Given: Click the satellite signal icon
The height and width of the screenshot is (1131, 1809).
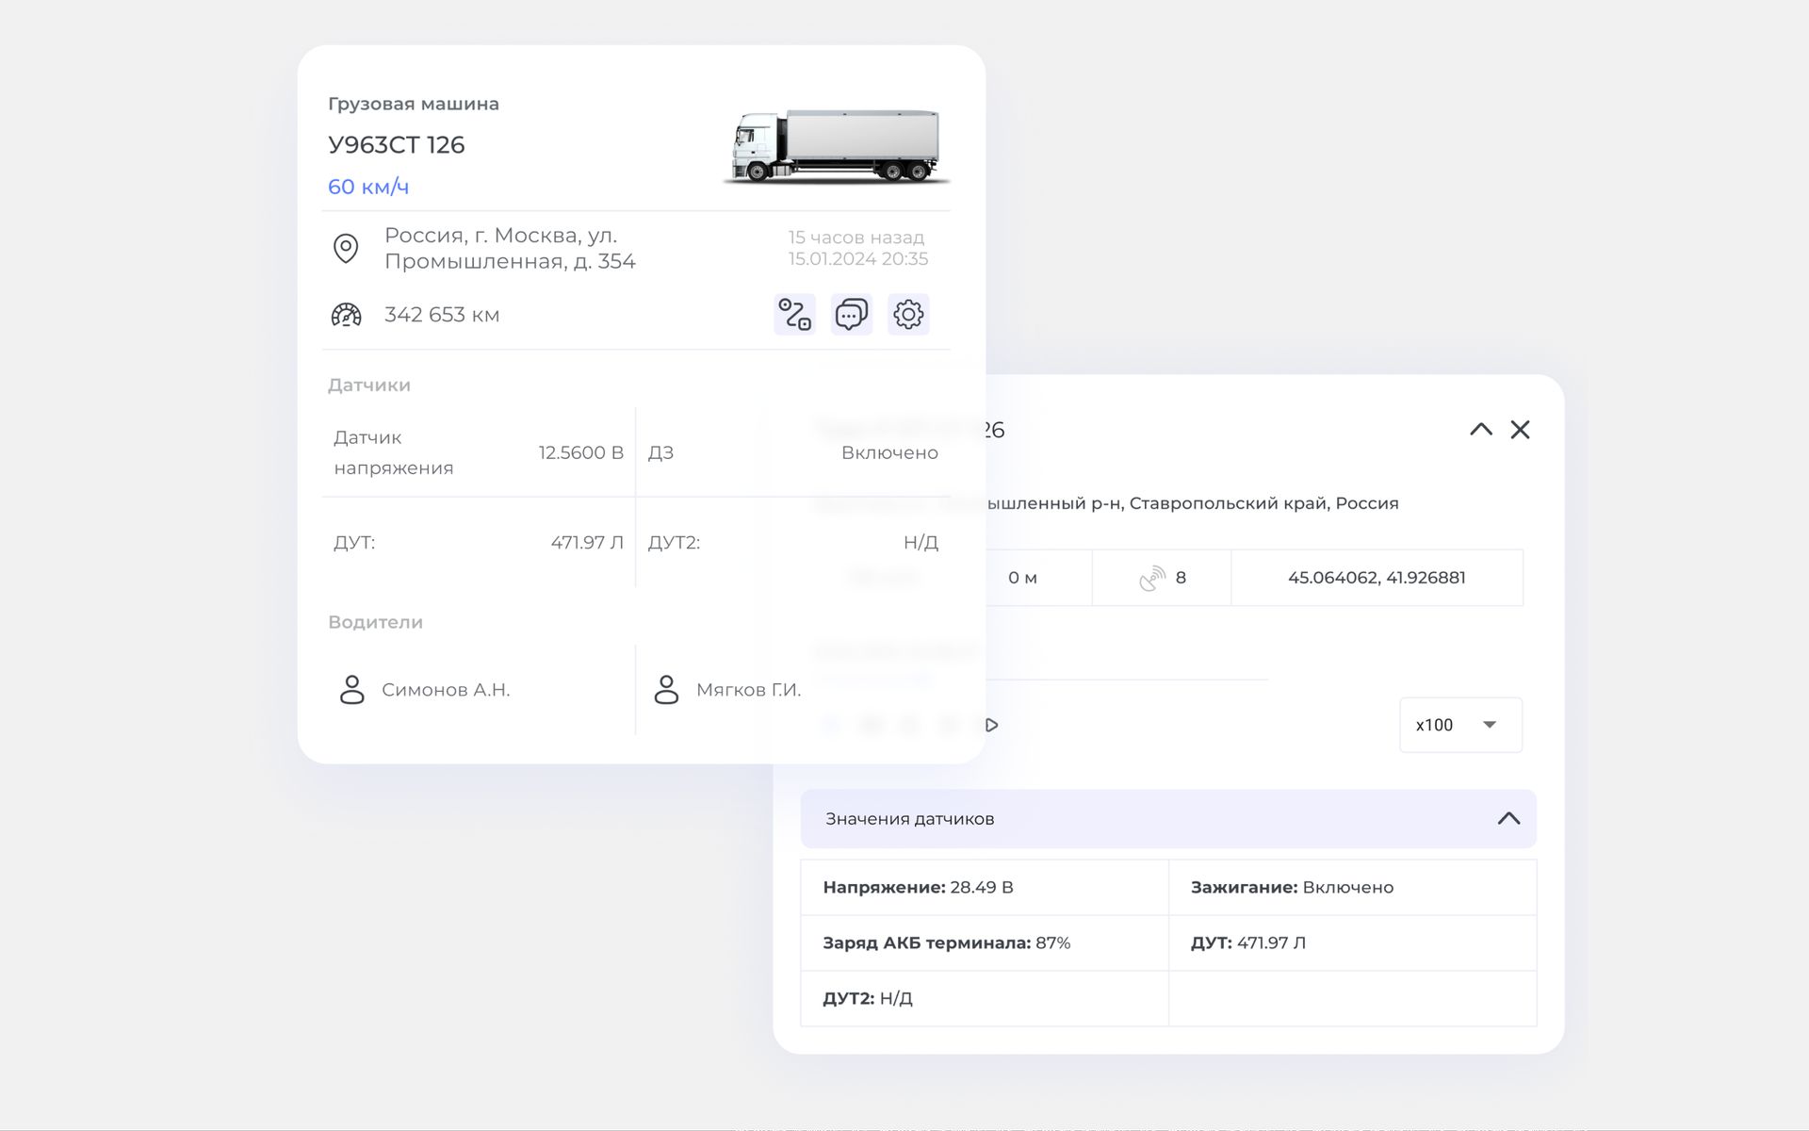Looking at the screenshot, I should tap(1151, 578).
